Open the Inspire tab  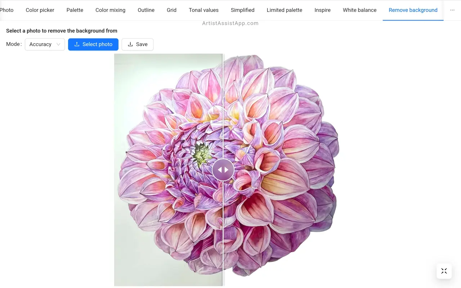coord(323,10)
